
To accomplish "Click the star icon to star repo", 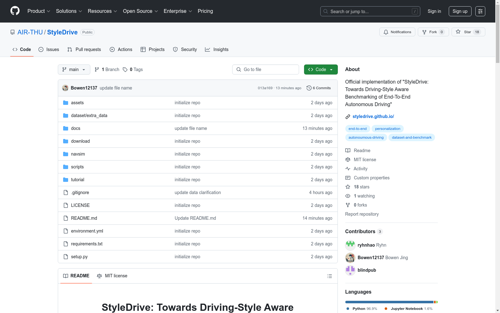I will 458,32.
